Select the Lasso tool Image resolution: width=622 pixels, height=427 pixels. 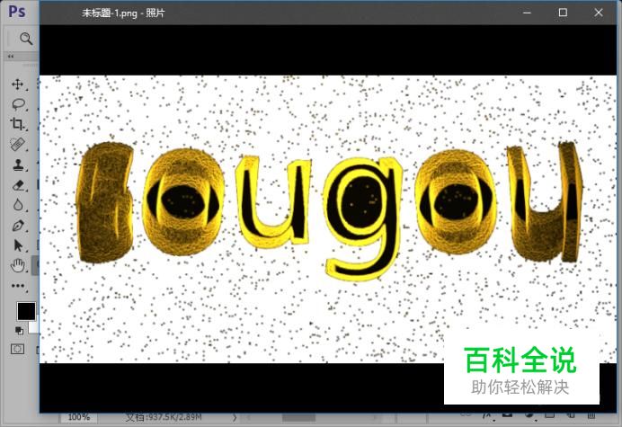(x=18, y=104)
